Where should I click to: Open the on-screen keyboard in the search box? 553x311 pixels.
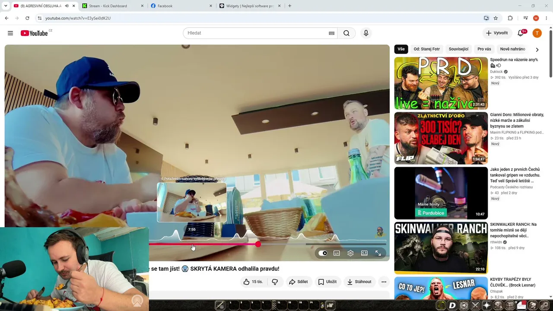point(331,33)
